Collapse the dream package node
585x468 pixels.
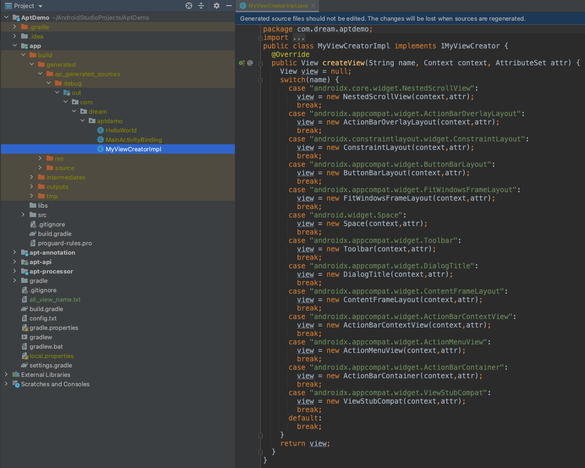(74, 111)
